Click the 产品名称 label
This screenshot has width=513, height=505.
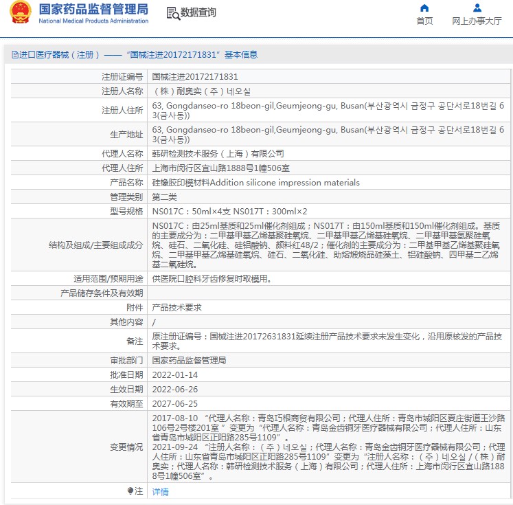tap(126, 183)
